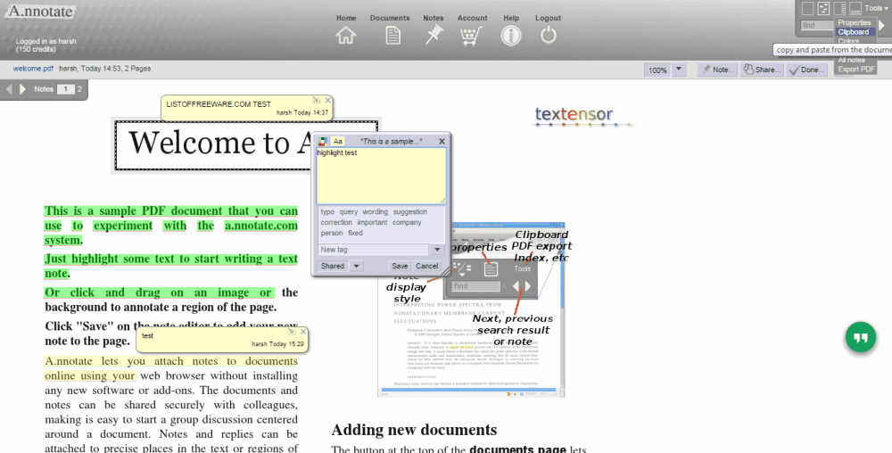The image size is (892, 453).
Task: Select page 2 in Notes bar
Action: (x=79, y=89)
